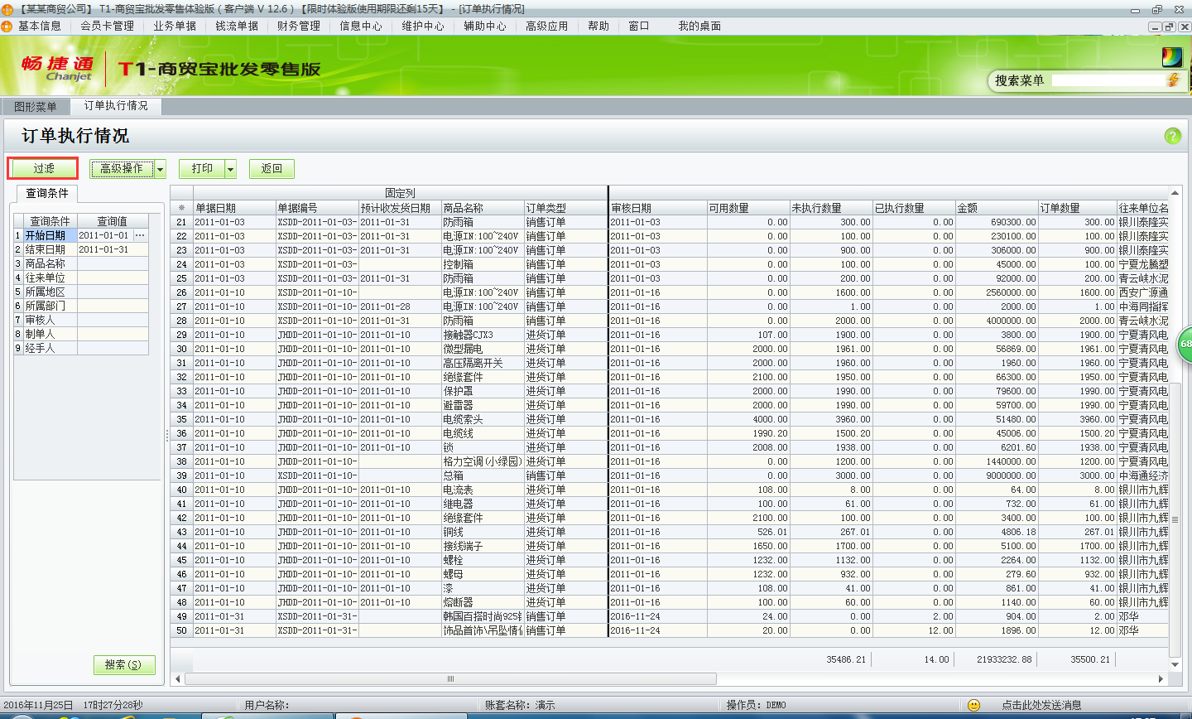
Task: Click the green floating side bubble
Action: [x=1185, y=344]
